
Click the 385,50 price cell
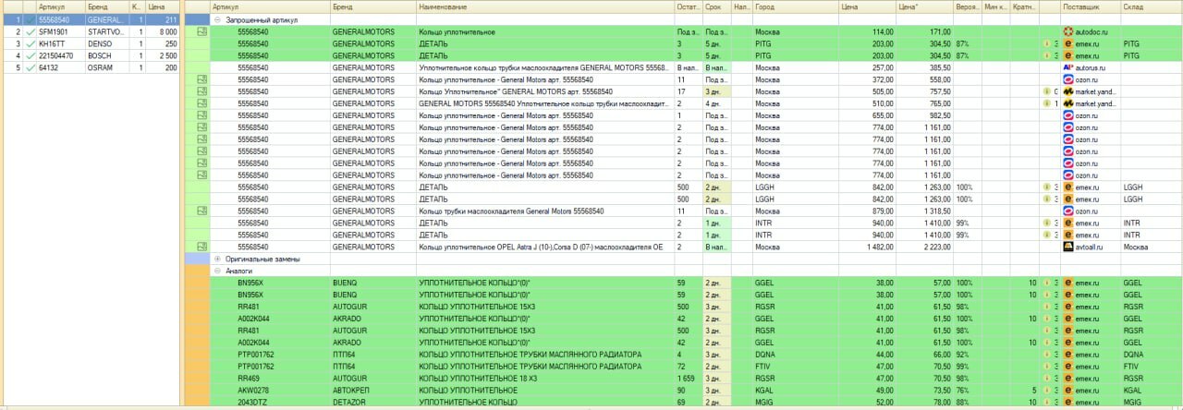click(925, 67)
